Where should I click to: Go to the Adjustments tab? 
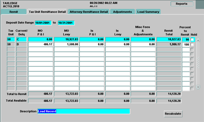(x=122, y=12)
